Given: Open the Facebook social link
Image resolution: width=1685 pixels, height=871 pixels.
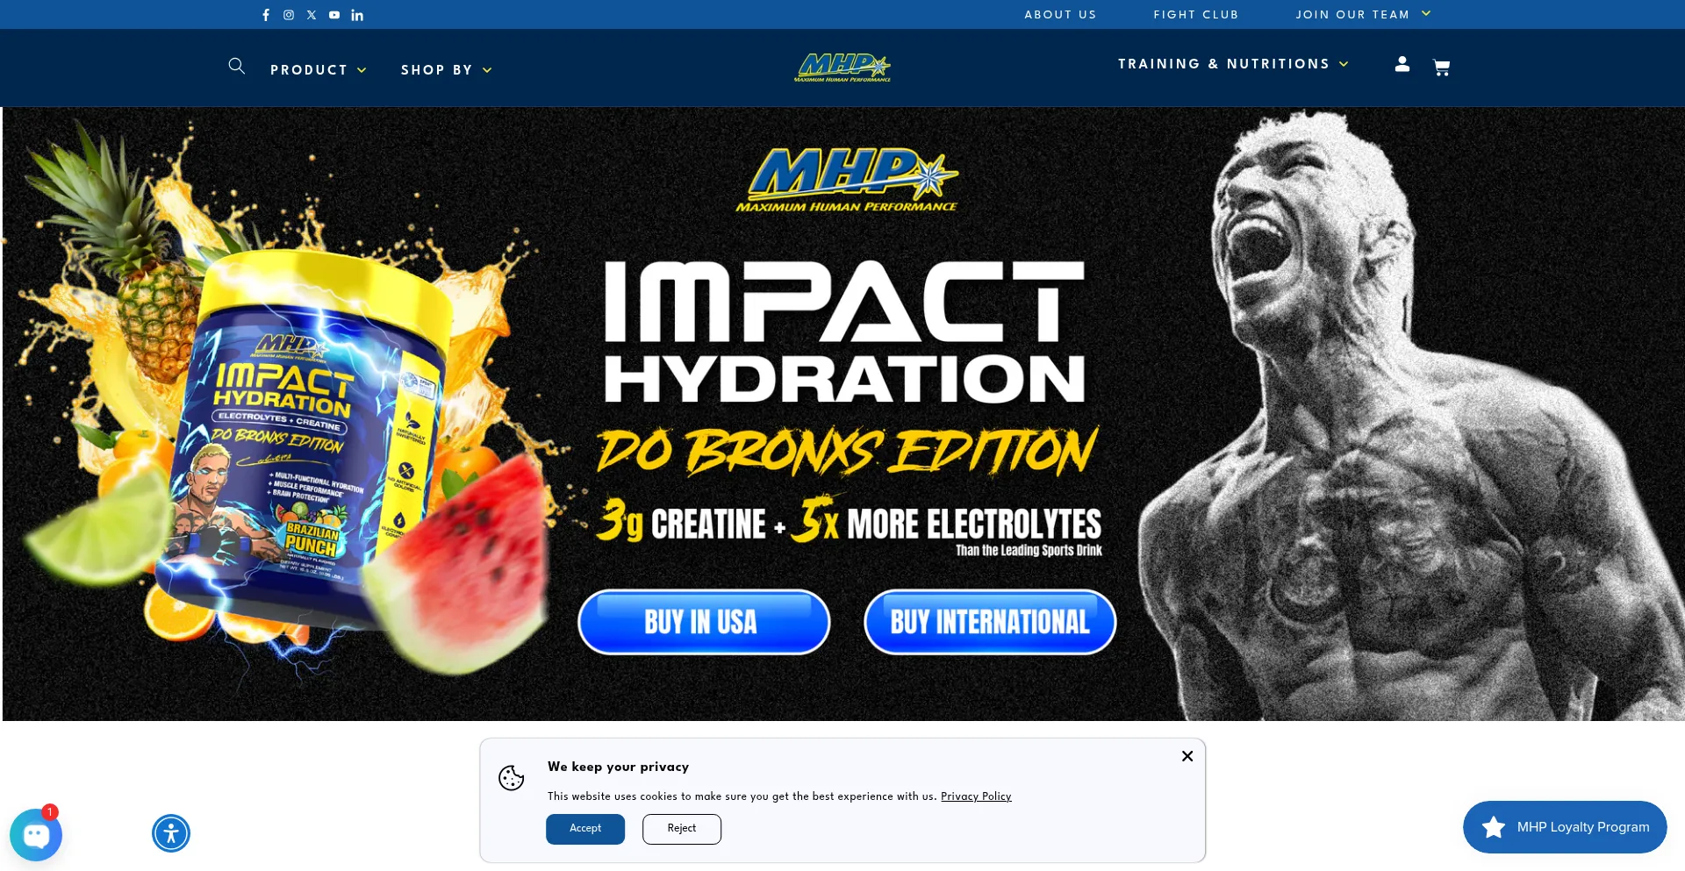Looking at the screenshot, I should pyautogui.click(x=266, y=15).
